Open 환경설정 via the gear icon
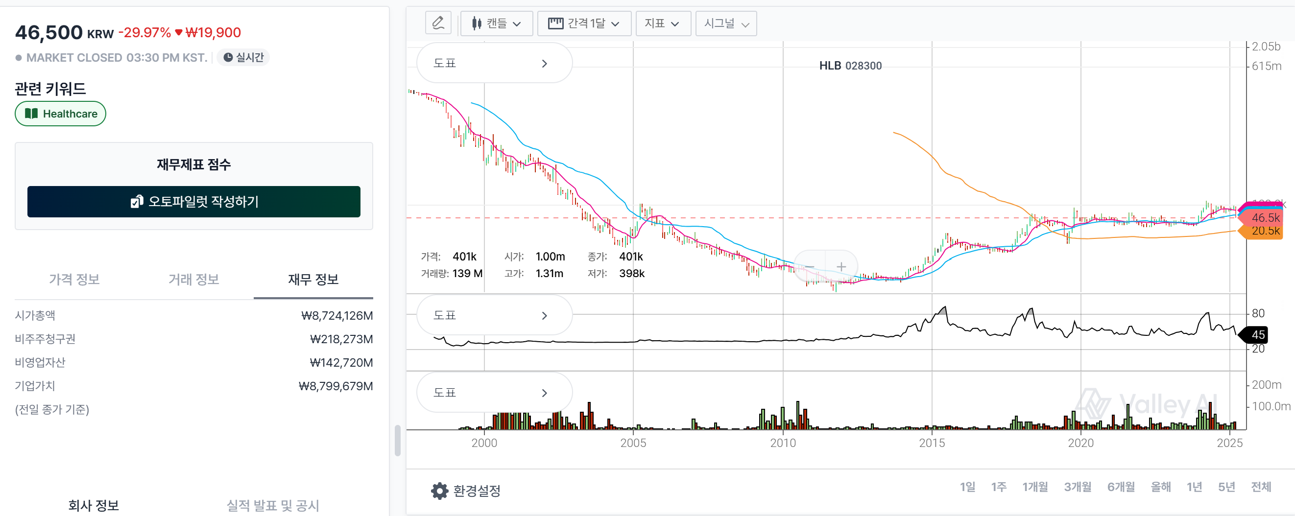The image size is (1295, 516). (x=439, y=491)
